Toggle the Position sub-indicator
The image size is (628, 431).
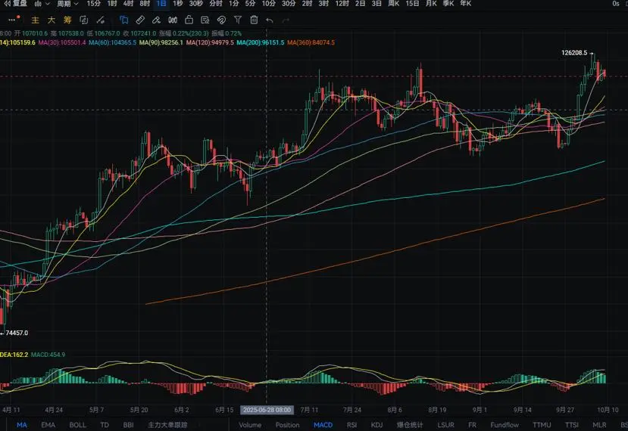pos(287,425)
